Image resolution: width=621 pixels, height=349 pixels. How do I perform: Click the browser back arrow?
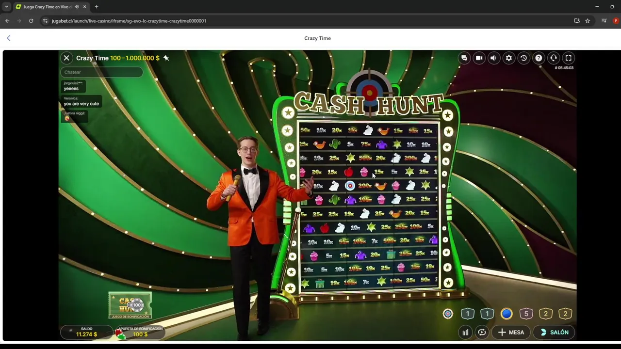tap(7, 21)
